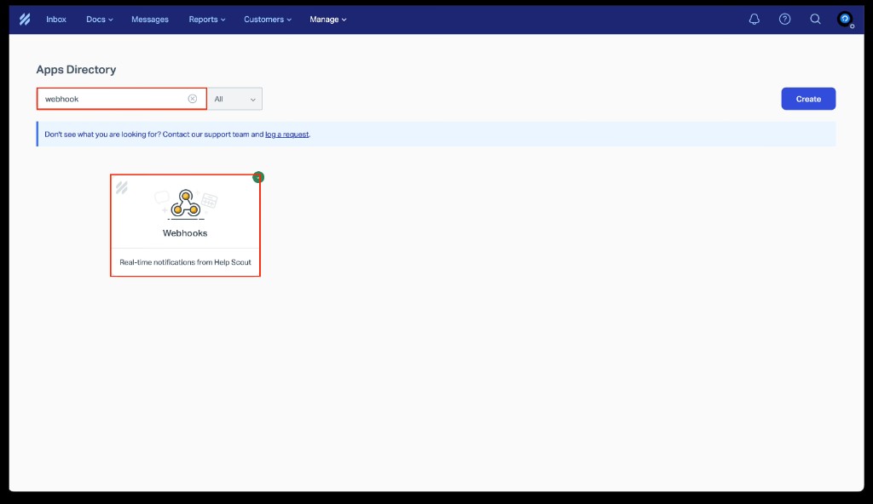Open the user profile avatar
Viewport: 873px width, 504px height.
pos(845,20)
